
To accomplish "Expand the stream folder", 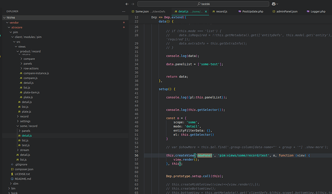I will [18, 150].
